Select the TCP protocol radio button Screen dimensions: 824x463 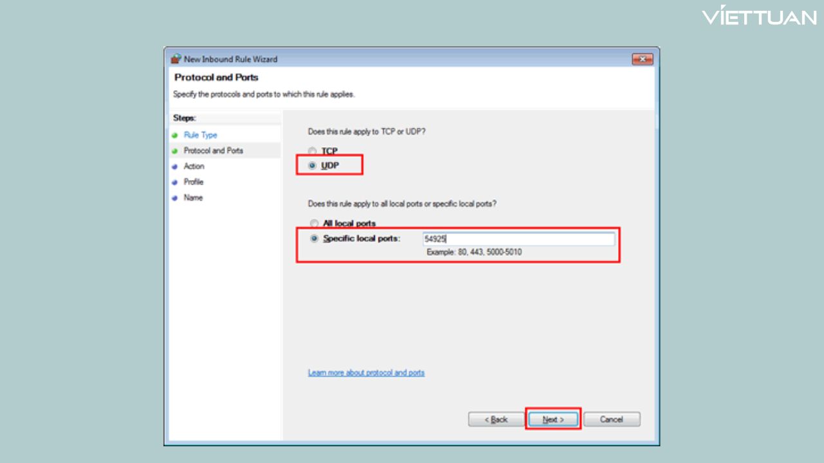click(313, 151)
